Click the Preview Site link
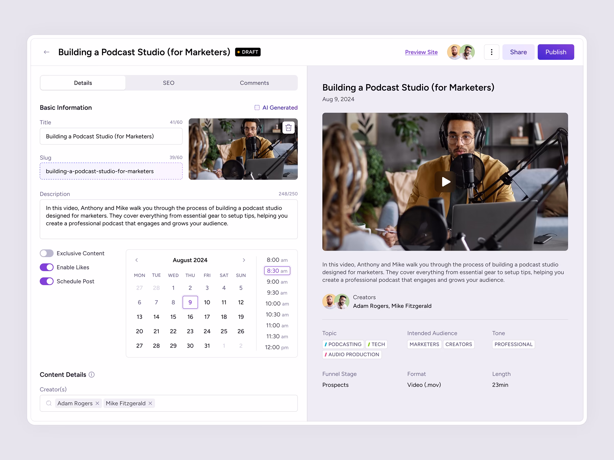 (421, 52)
